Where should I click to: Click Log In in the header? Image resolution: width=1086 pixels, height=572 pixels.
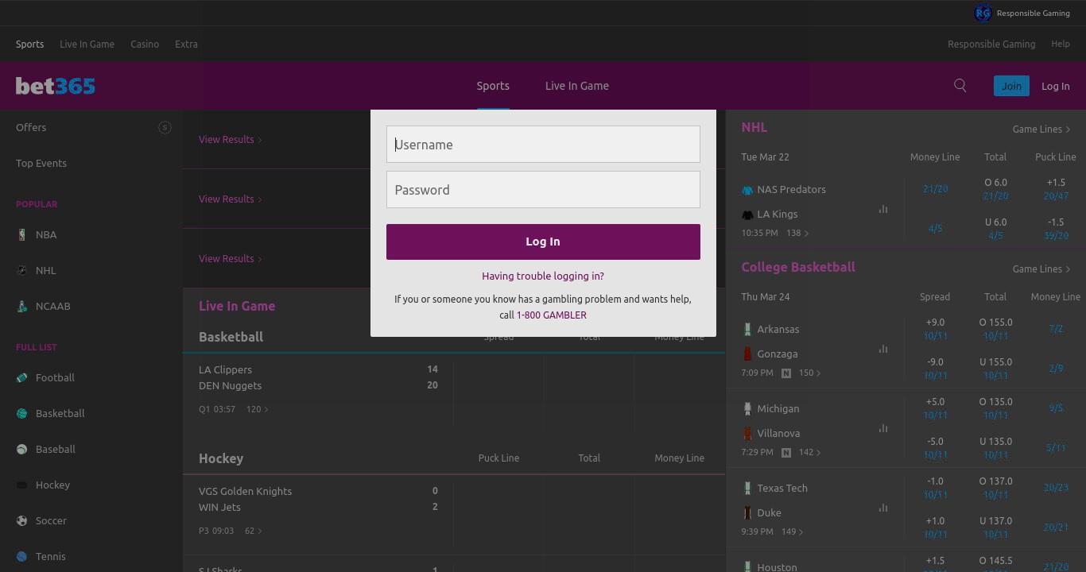click(x=1056, y=86)
